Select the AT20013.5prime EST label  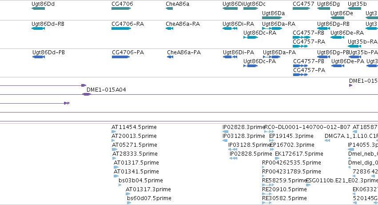point(134,136)
